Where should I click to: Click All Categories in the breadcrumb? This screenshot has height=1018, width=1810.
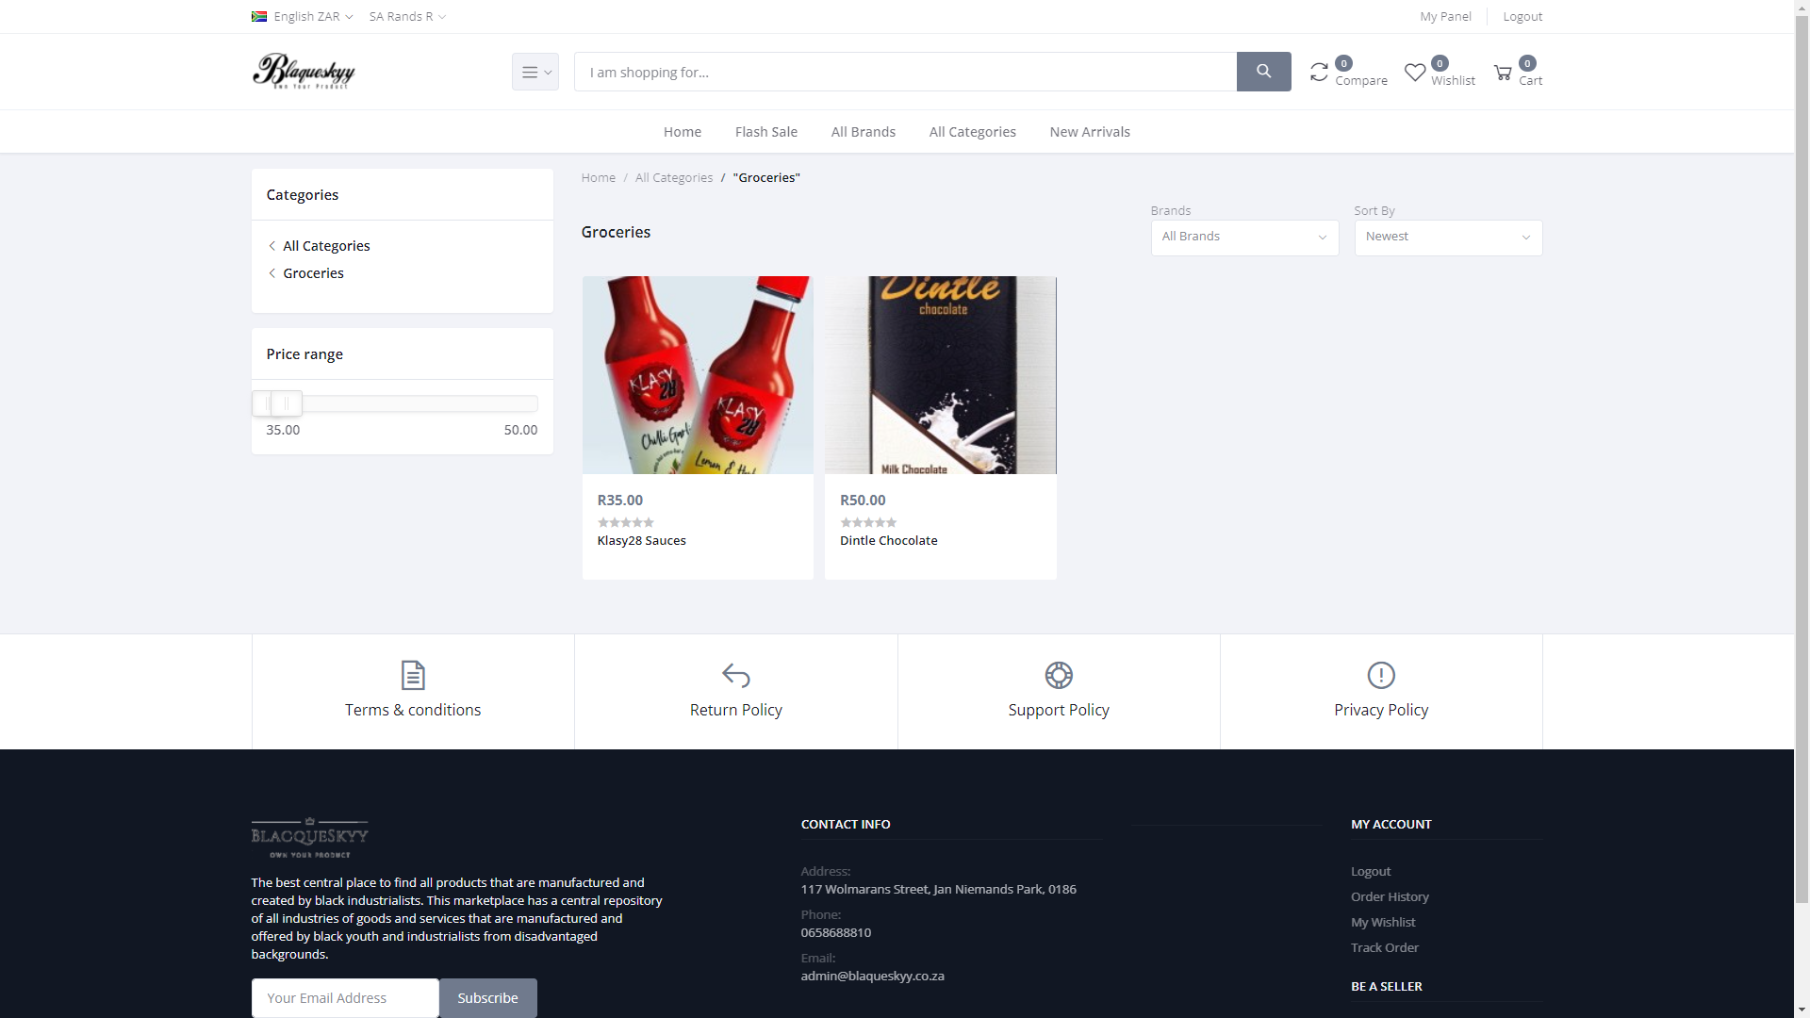pos(674,177)
